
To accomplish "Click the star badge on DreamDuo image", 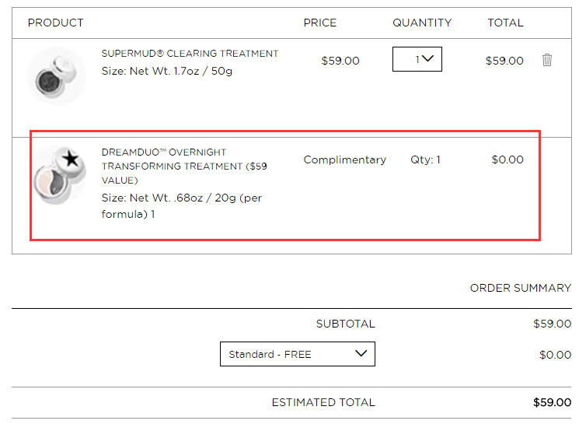I will point(71,159).
